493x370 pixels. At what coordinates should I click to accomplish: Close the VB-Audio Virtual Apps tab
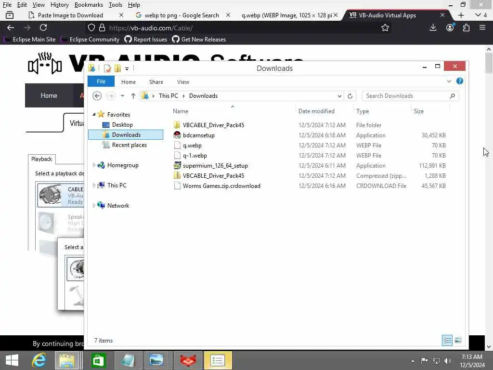(x=442, y=15)
